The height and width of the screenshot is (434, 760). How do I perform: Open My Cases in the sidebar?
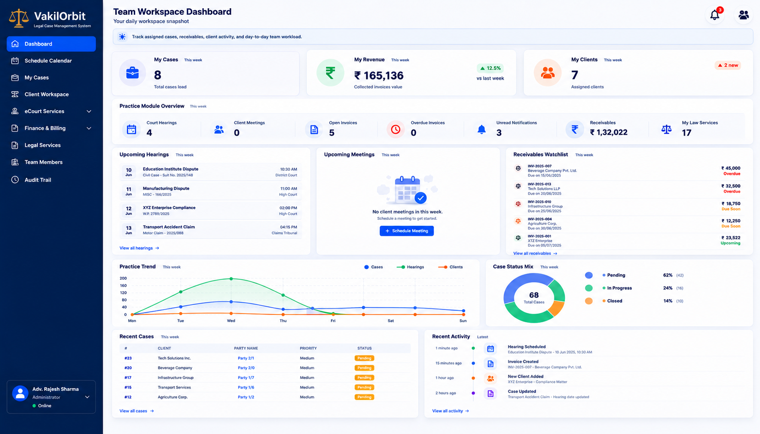(51, 78)
